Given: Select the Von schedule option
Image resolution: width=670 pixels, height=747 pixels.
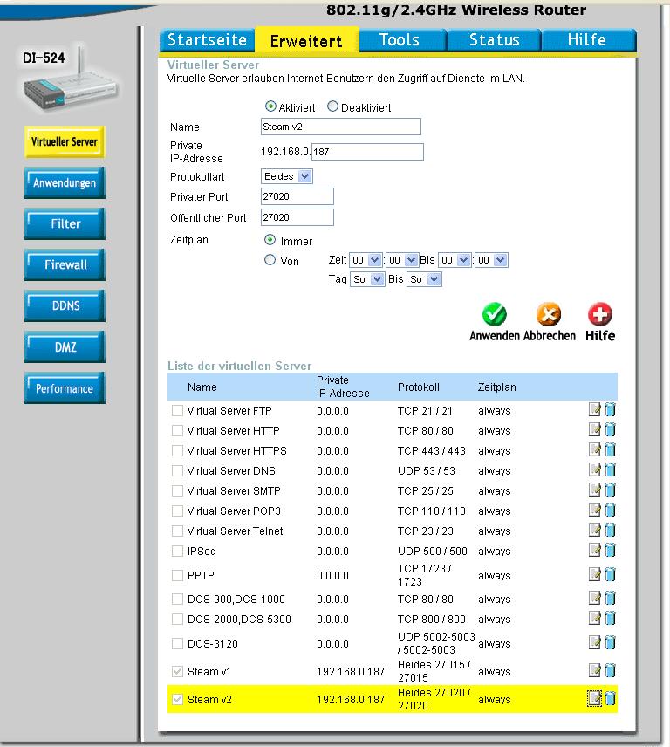Looking at the screenshot, I should 270,260.
